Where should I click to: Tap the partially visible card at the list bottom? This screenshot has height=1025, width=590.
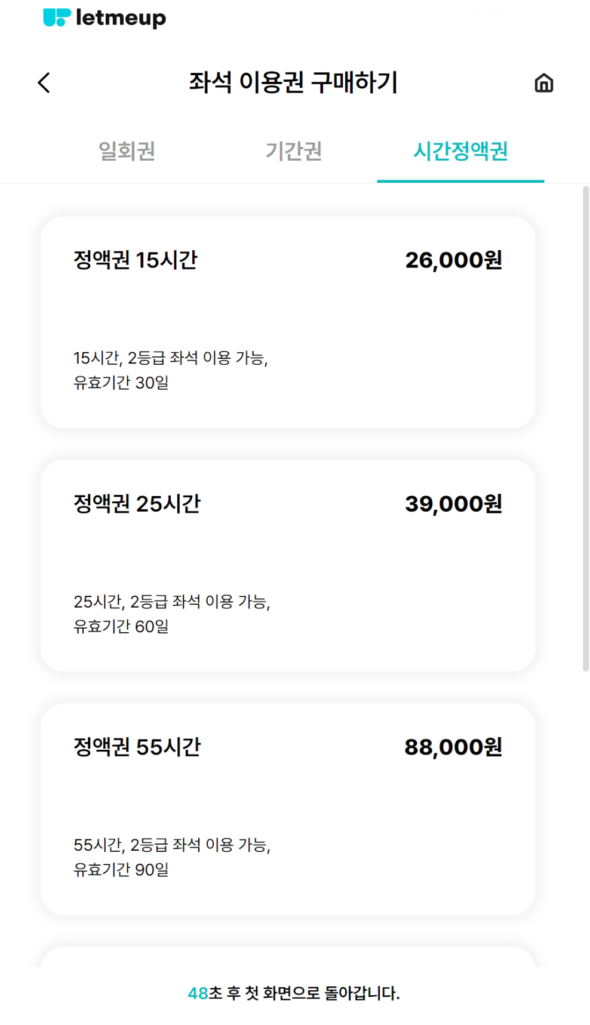pyautogui.click(x=288, y=956)
